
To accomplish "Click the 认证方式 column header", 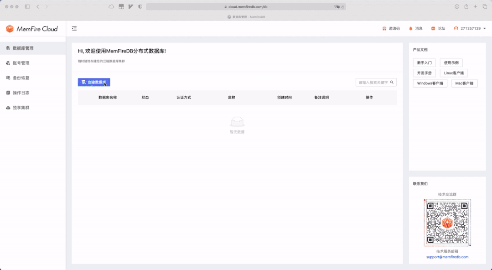I will (x=184, y=98).
